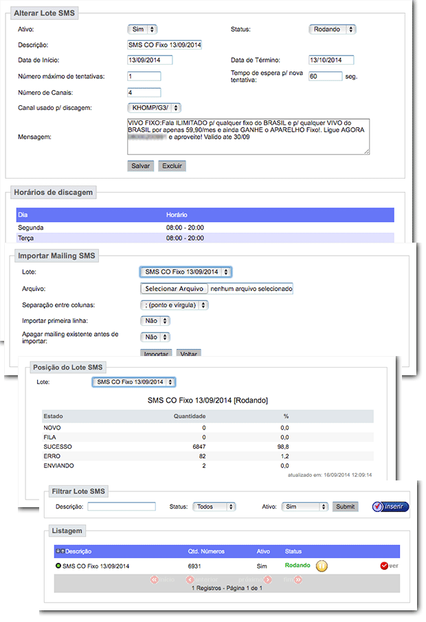Screen dimensions: 426x622
Task: Click the SMS CO Fixo 13/09/2014 listing entry
Action: tap(96, 566)
